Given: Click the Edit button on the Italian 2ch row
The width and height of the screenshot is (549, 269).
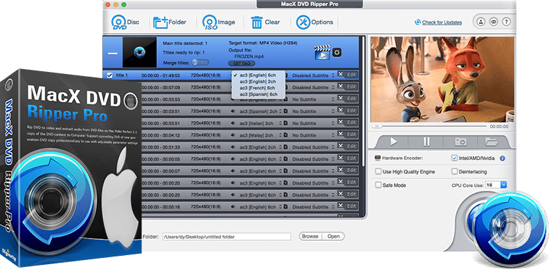Looking at the screenshot, I should (348, 123).
